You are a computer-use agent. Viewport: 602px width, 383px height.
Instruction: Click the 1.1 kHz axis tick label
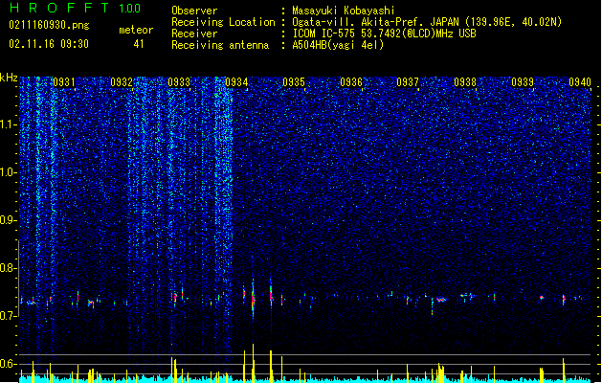tap(8, 124)
